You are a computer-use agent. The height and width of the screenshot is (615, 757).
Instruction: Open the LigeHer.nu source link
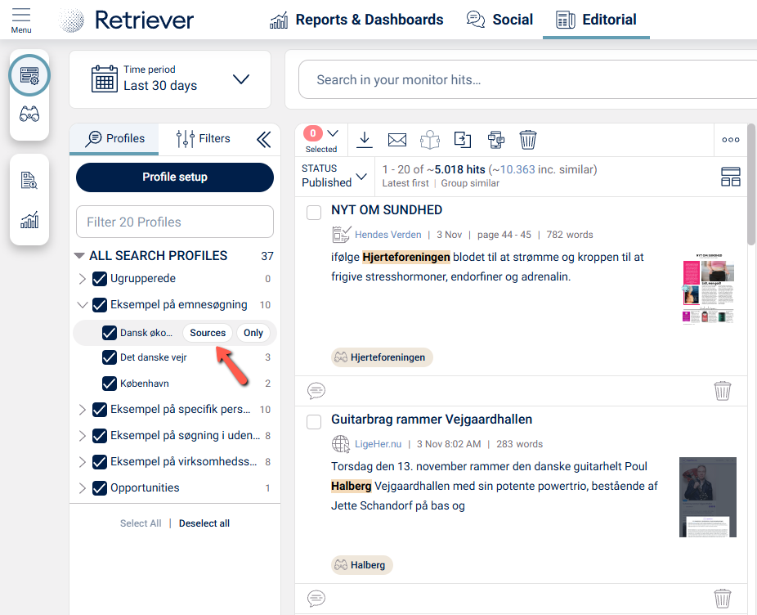coord(378,444)
